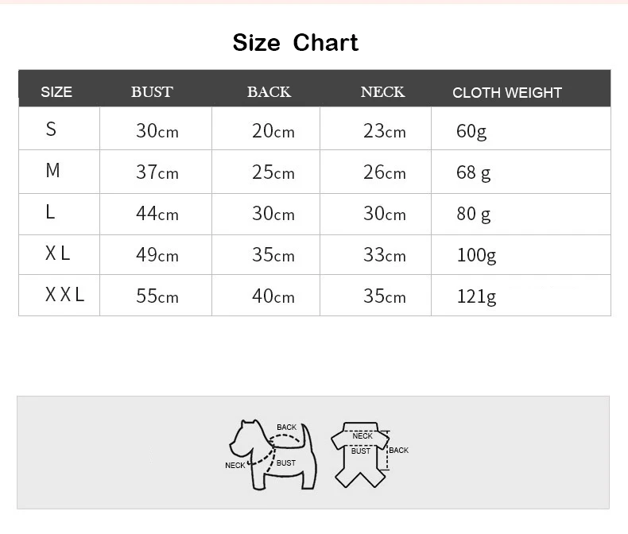The width and height of the screenshot is (628, 534).
Task: Click the BACK label above the dog
Action: 286,428
